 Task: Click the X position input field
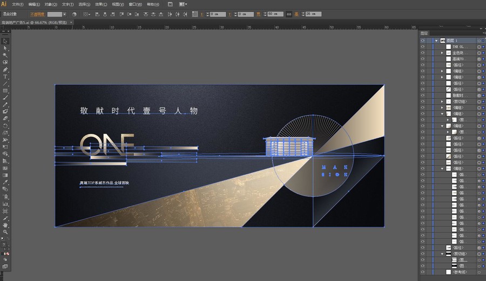coord(218,14)
